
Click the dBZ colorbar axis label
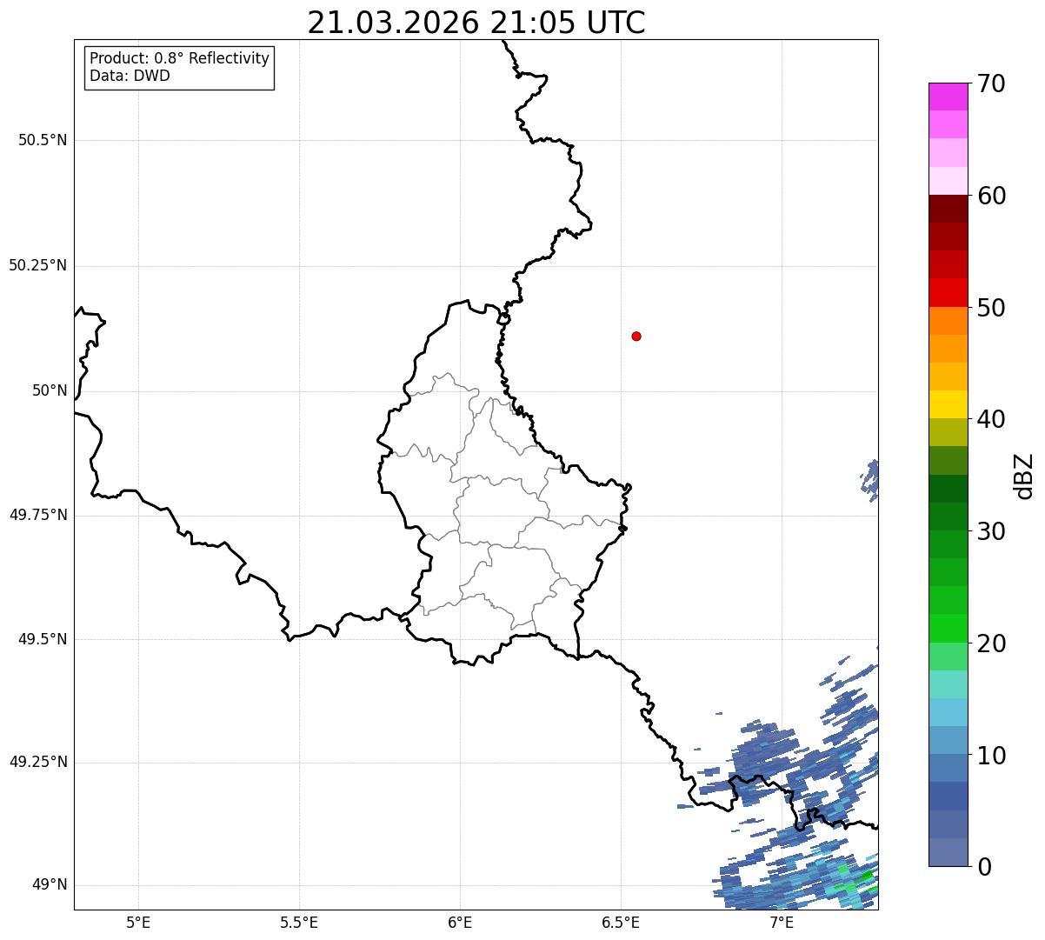tap(1024, 475)
